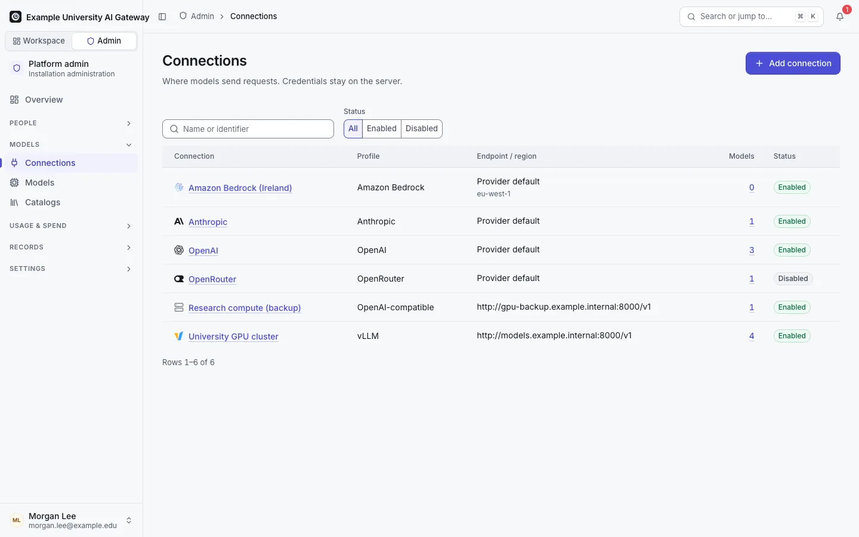This screenshot has height=537, width=859.
Task: Open OpenAI's 3 models count link
Action: tap(752, 250)
